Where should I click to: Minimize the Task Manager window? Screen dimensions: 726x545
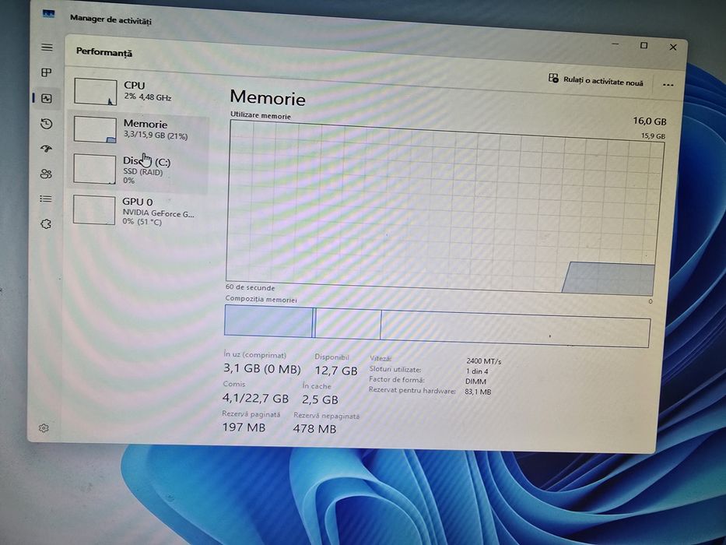click(x=616, y=44)
